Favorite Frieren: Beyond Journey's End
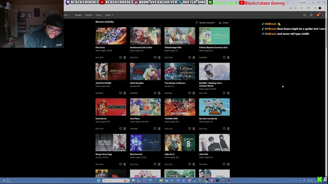Viewport: 328px width, 184px height. 224,57
